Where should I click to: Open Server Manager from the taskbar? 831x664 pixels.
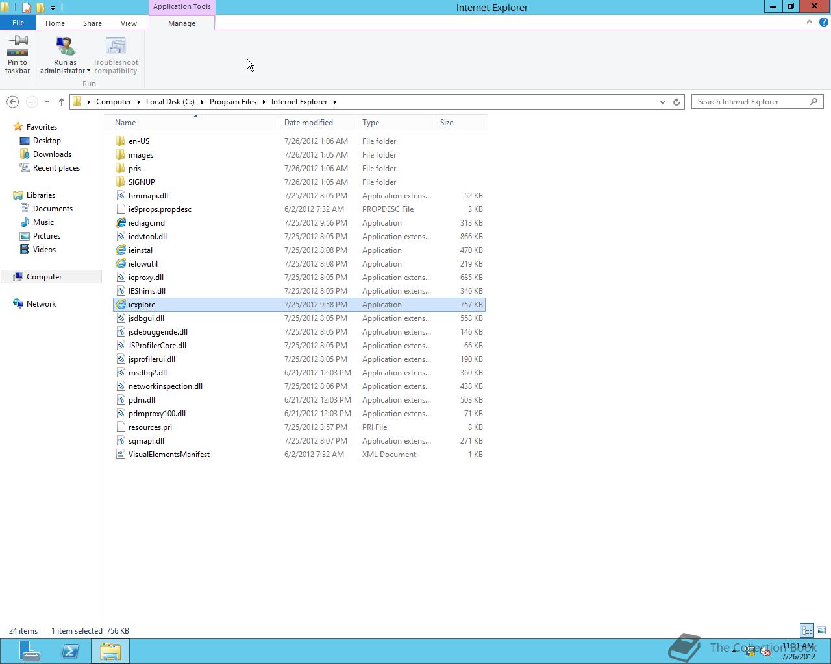29,651
